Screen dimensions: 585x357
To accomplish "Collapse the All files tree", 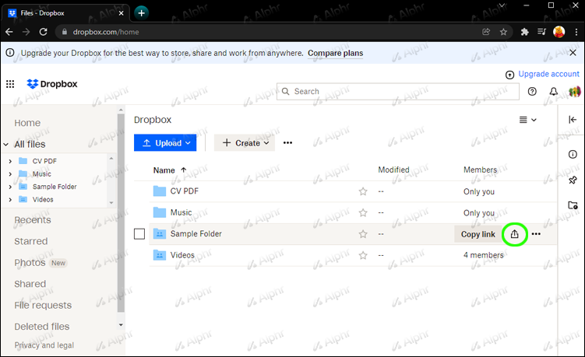I will click(6, 145).
